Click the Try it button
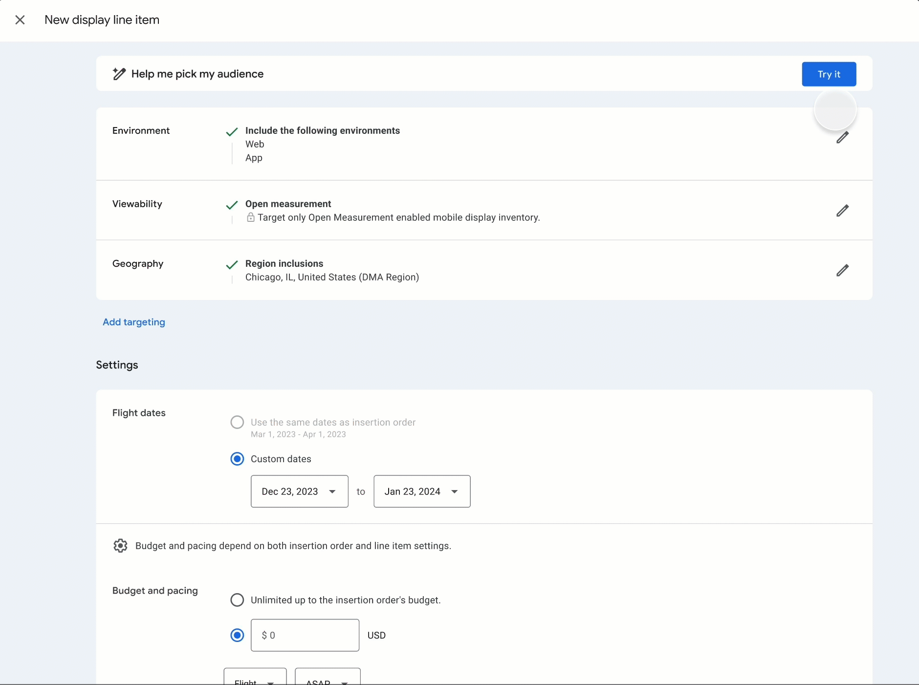Viewport: 919px width, 685px height. (829, 74)
